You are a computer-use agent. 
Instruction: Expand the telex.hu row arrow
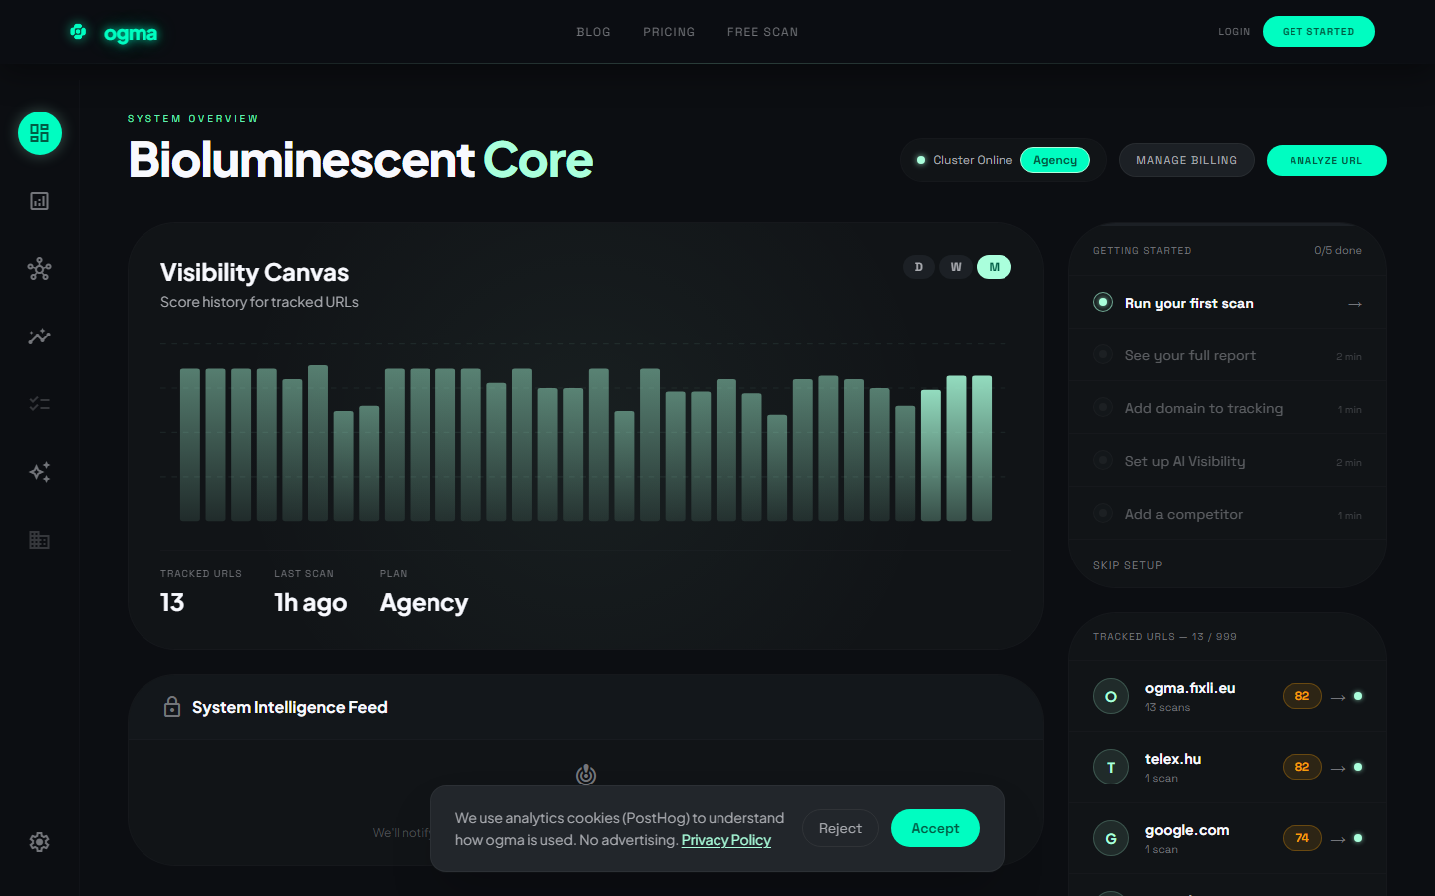tap(1338, 768)
